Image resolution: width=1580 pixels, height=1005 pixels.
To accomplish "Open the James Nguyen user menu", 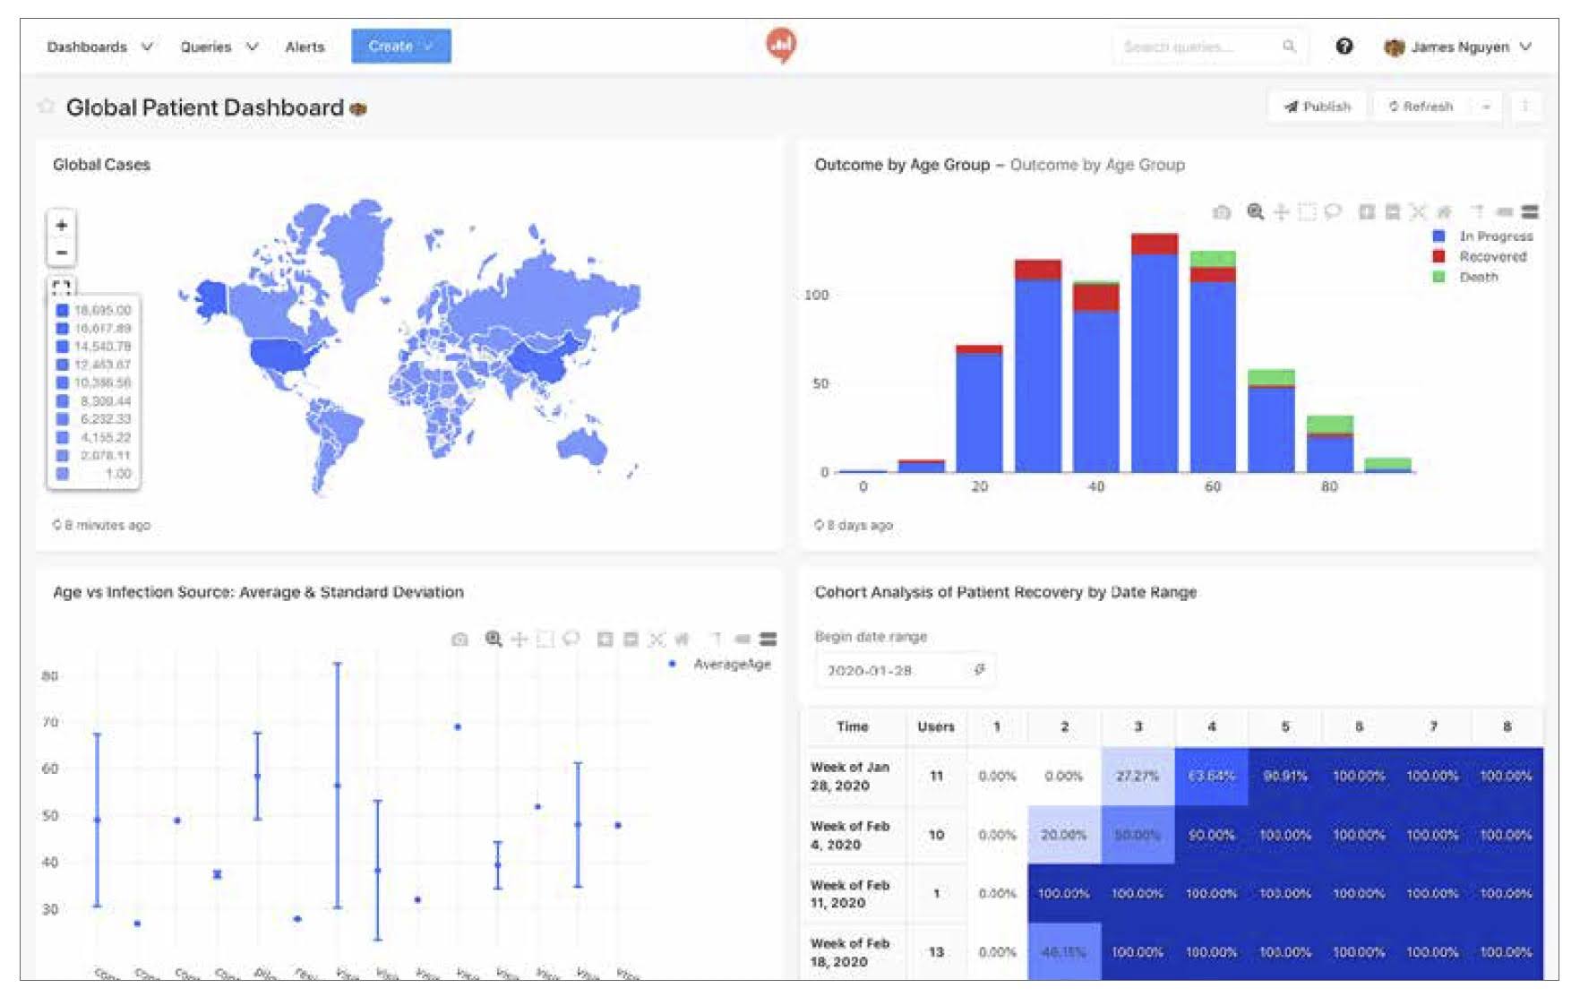I will click(x=1458, y=47).
